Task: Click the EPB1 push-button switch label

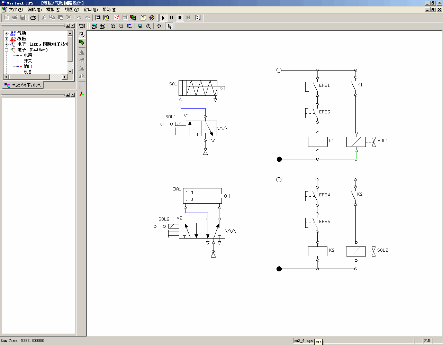Action: [x=324, y=85]
